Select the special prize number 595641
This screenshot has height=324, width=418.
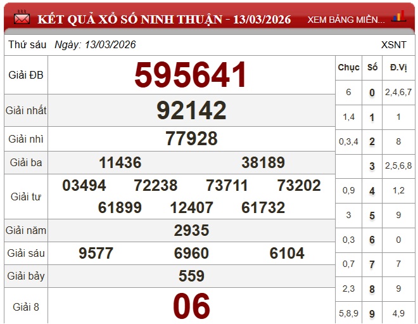pyautogui.click(x=191, y=75)
